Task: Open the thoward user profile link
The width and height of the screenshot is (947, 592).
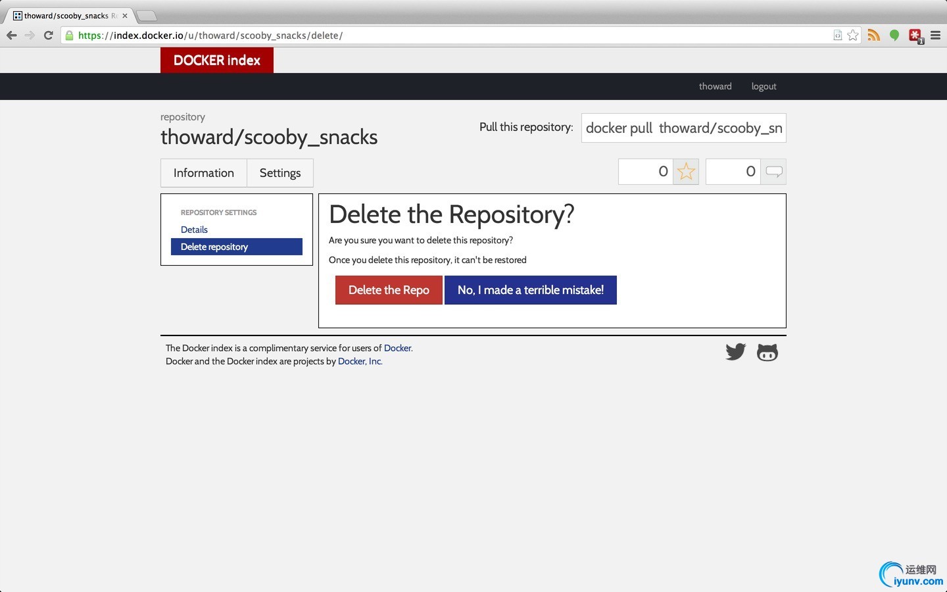Action: 715,86
